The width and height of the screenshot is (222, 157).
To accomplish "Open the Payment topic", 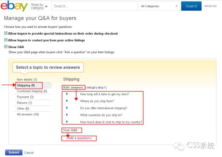I will pyautogui.click(x=25, y=97).
